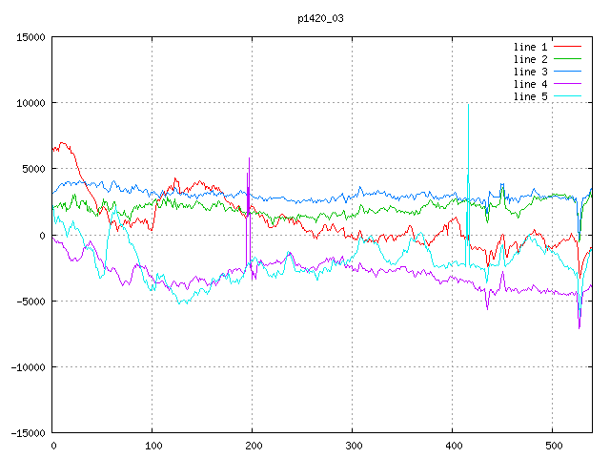Click x-axis label 500
This screenshot has width=610, height=458.
pos(554,446)
